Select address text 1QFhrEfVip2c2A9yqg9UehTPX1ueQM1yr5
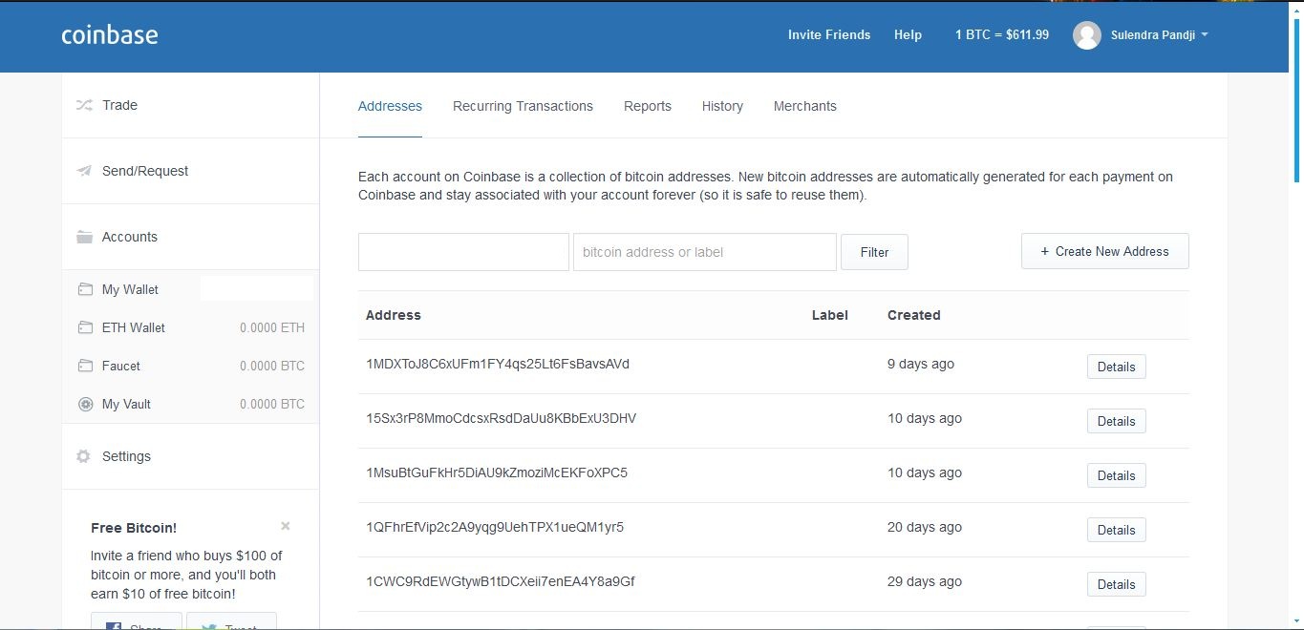1304x630 pixels. (495, 527)
